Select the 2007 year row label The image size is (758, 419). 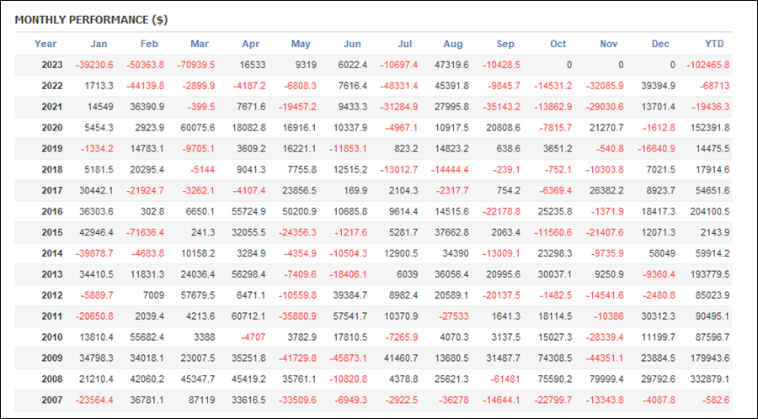click(x=51, y=400)
